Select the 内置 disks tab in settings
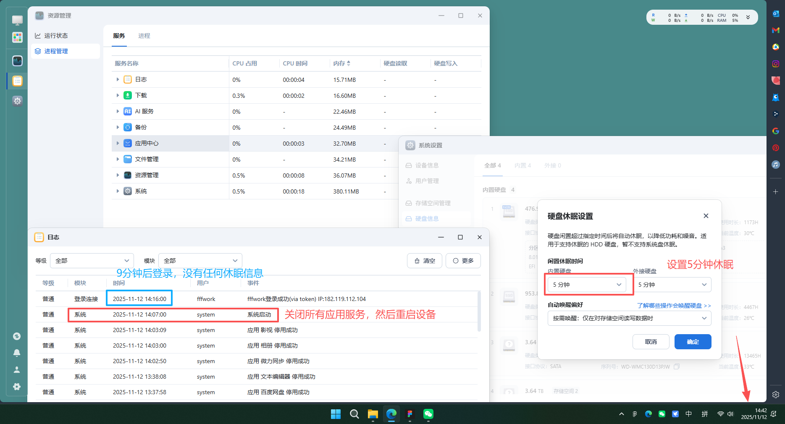785x424 pixels. (x=522, y=165)
